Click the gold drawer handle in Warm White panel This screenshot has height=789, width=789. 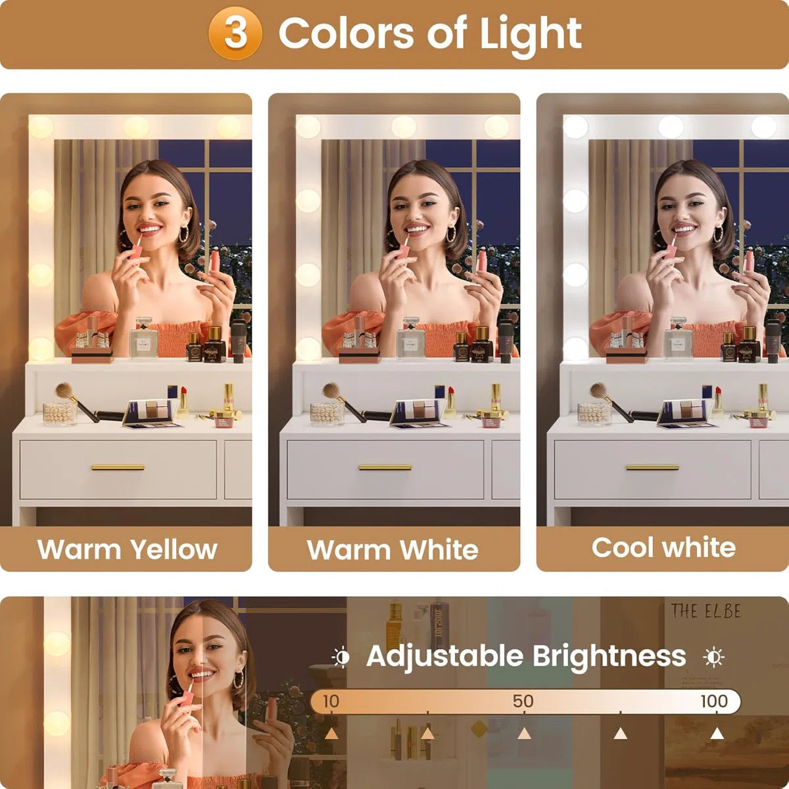point(385,467)
